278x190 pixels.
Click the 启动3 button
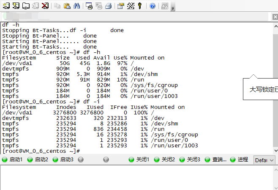tap(63, 160)
